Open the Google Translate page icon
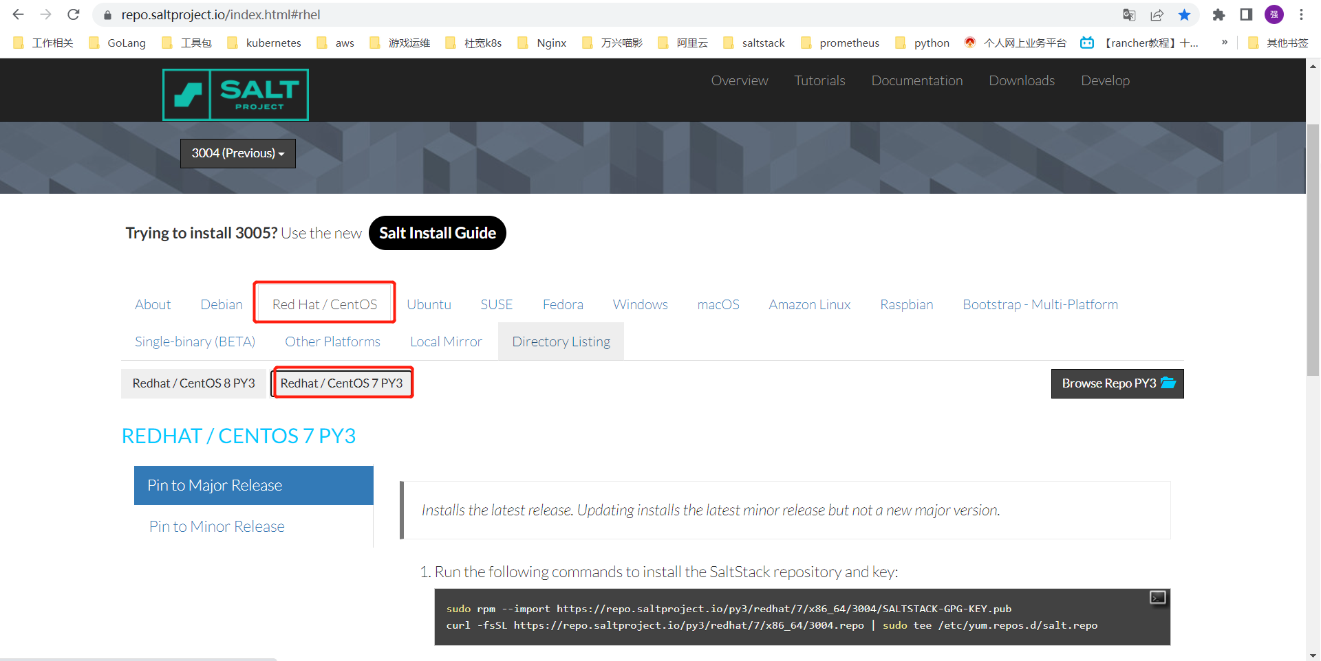This screenshot has width=1321, height=661. (x=1129, y=14)
